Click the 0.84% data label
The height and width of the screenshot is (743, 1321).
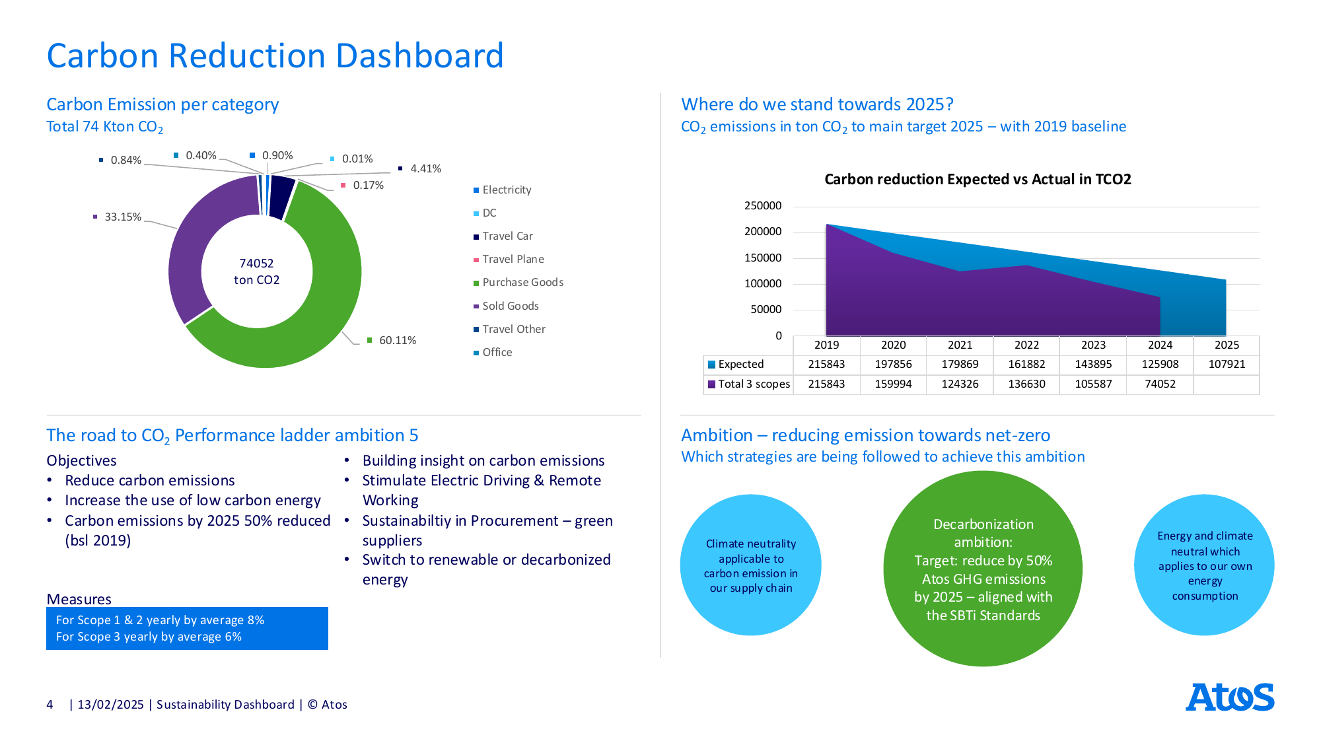(x=125, y=160)
